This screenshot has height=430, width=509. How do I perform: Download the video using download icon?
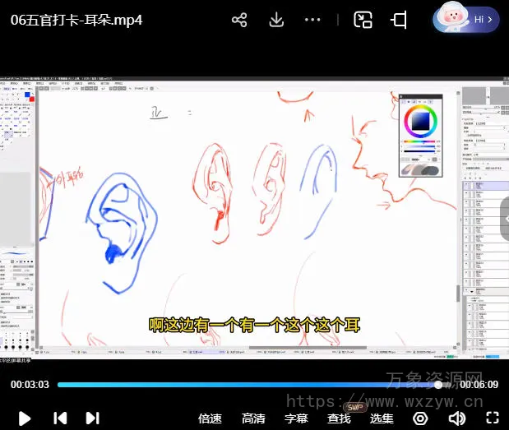(x=277, y=20)
